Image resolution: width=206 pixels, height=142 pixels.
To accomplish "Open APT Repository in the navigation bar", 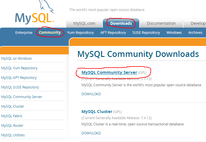I will pos(113,33).
